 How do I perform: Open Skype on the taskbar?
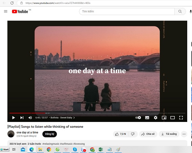click(x=75, y=149)
